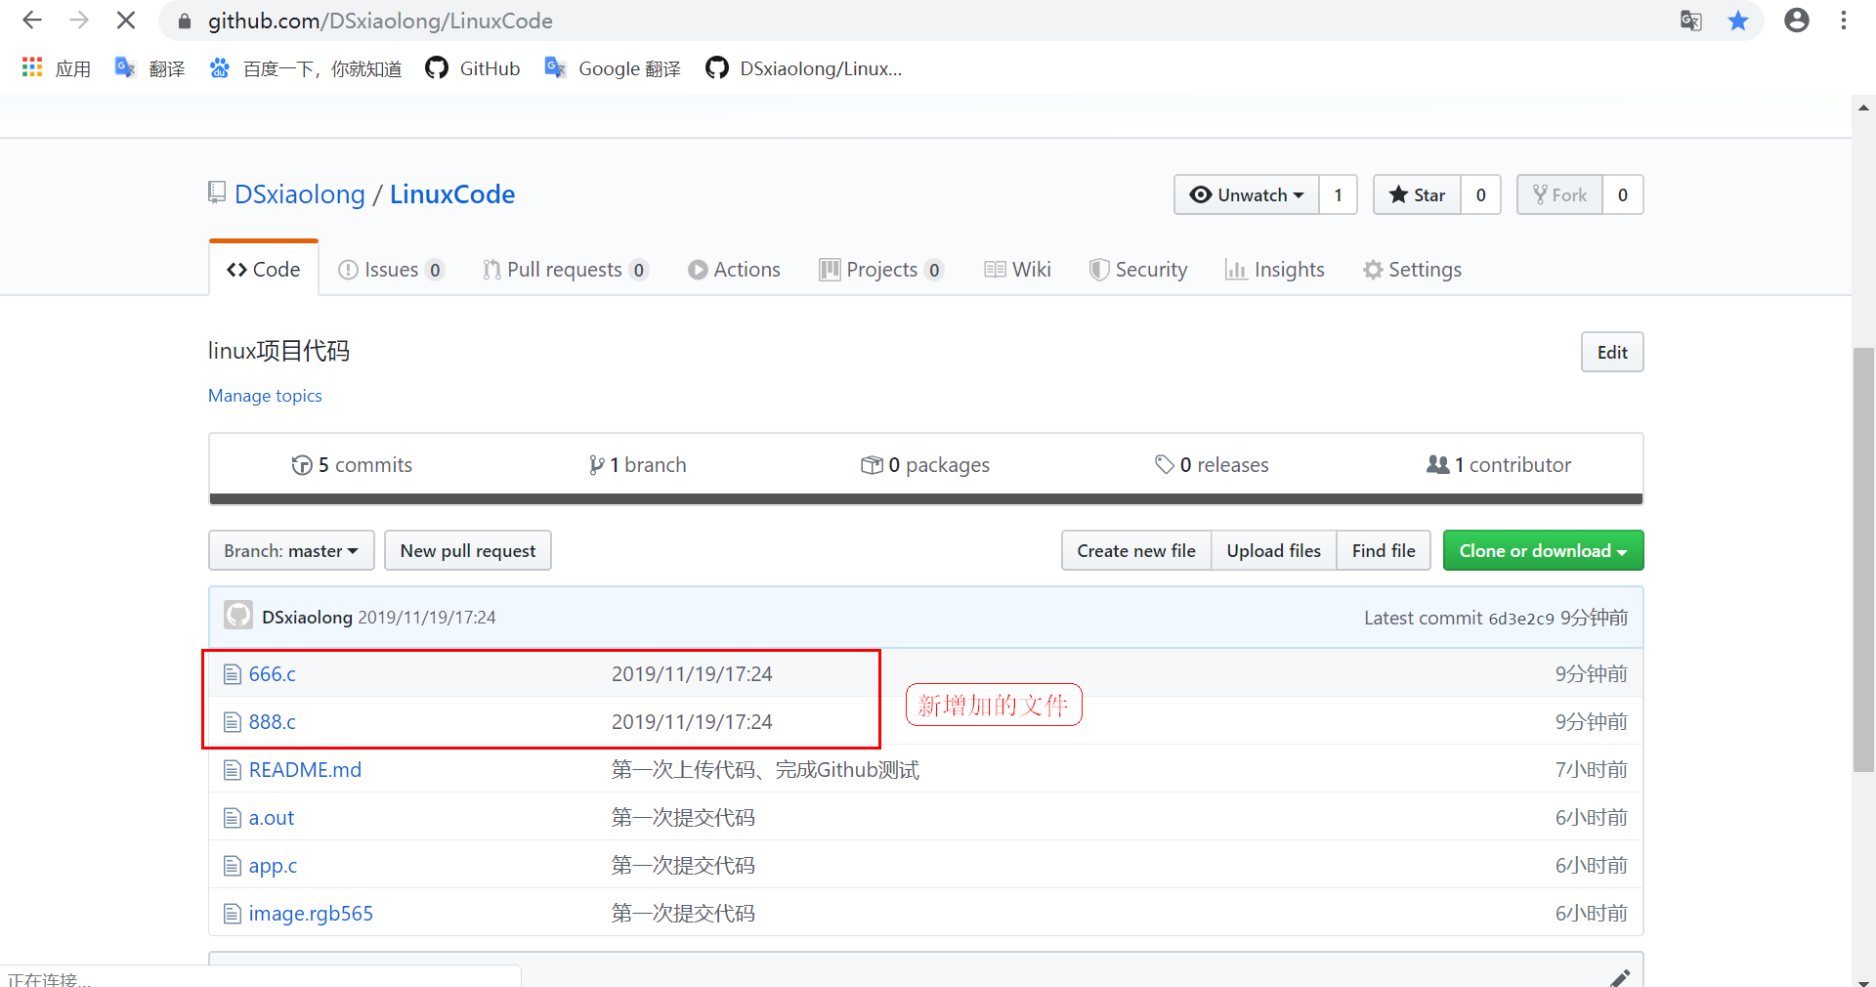Click Create new file button

point(1136,550)
